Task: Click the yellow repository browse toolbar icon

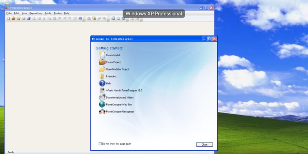Action: pyautogui.click(x=94, y=18)
